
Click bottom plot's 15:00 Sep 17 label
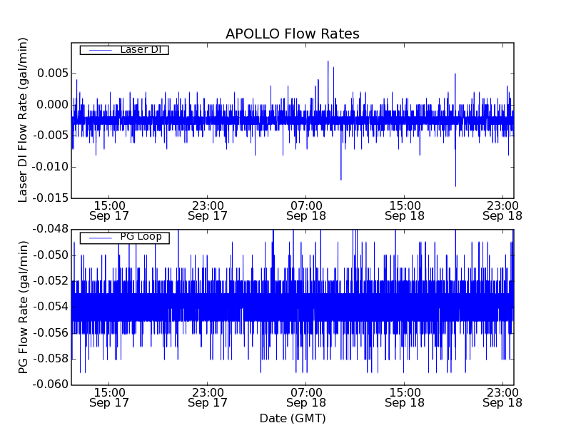coord(109,398)
